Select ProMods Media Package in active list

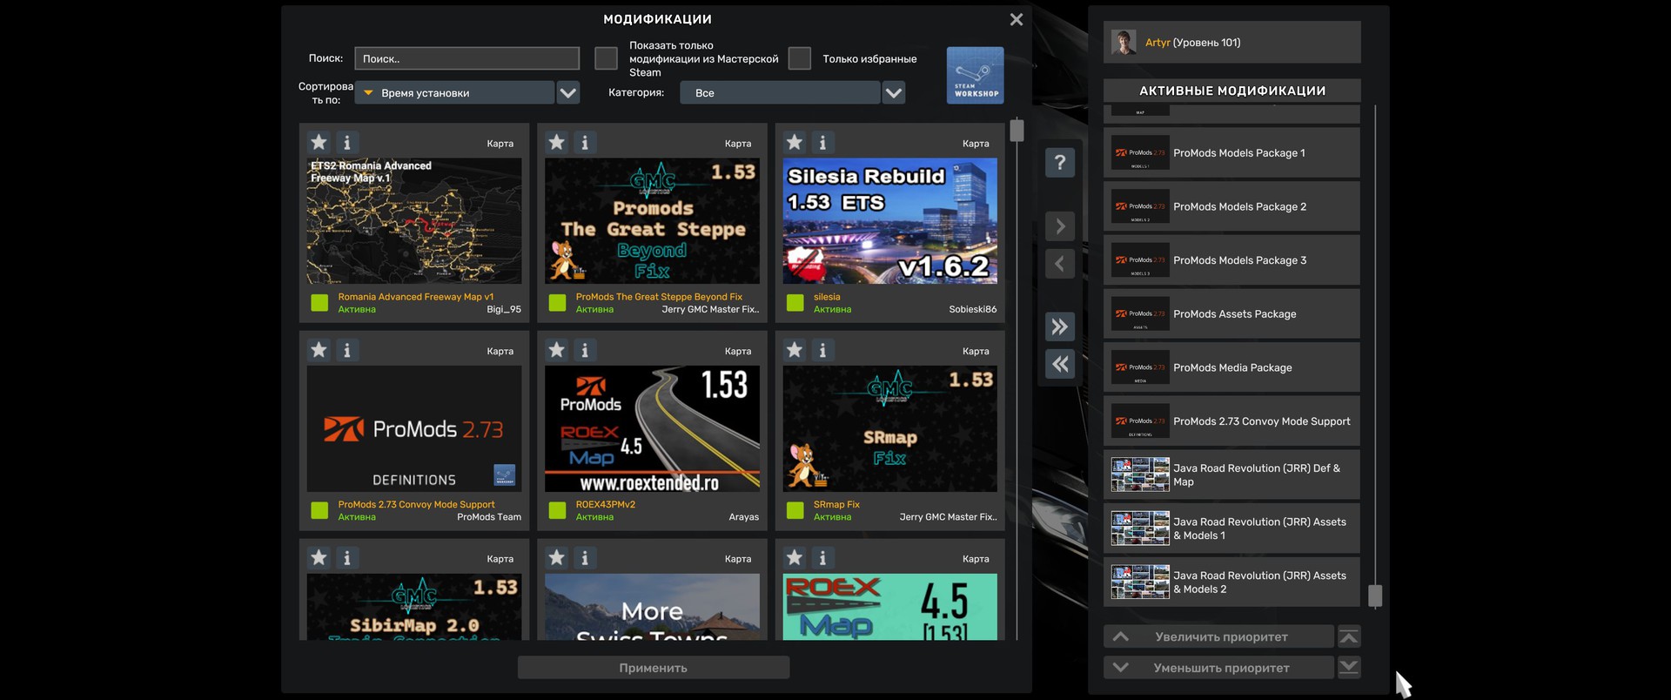pyautogui.click(x=1231, y=368)
